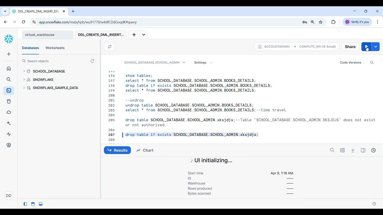Close the DDL_CREATE_DML_INSERT browser tab

pyautogui.click(x=64, y=11)
